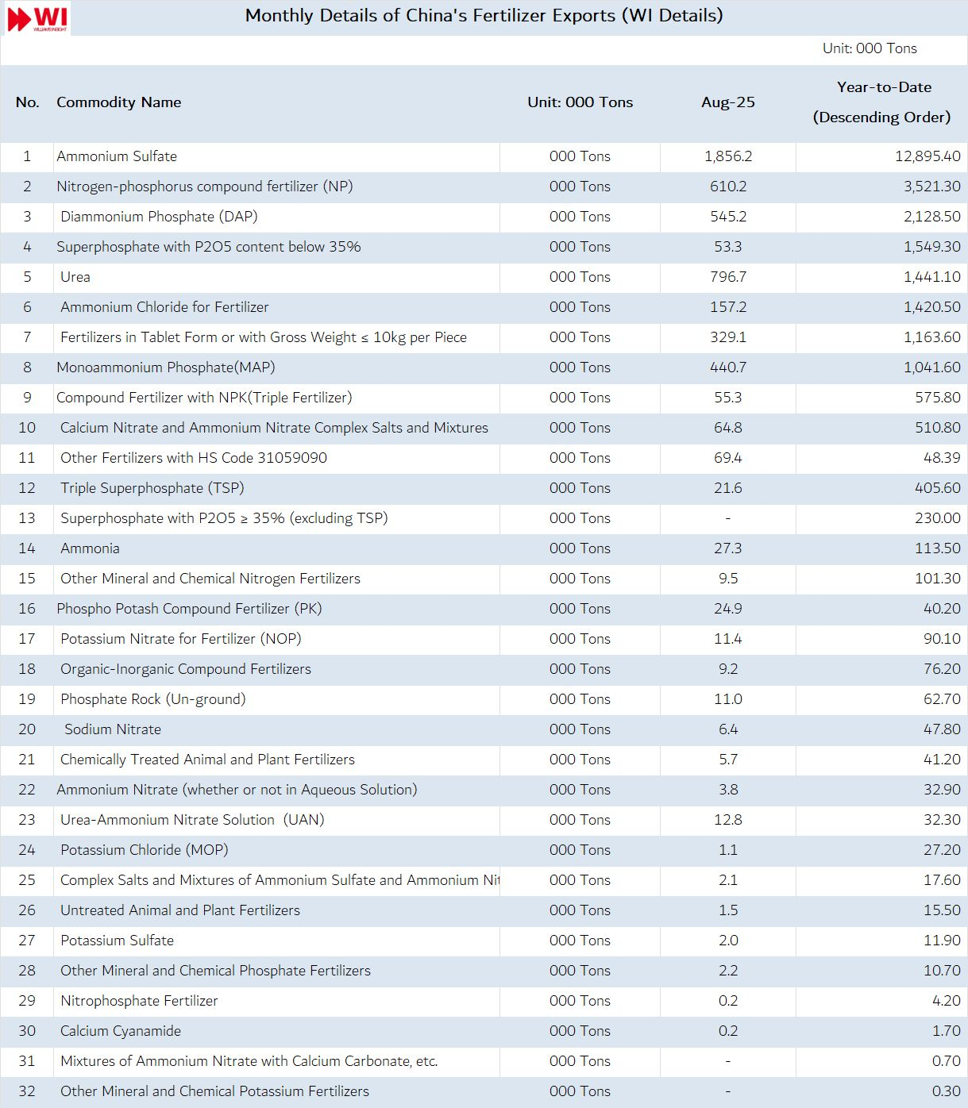Select the Ammonium Sulfate row name
968x1108 pixels.
[117, 156]
